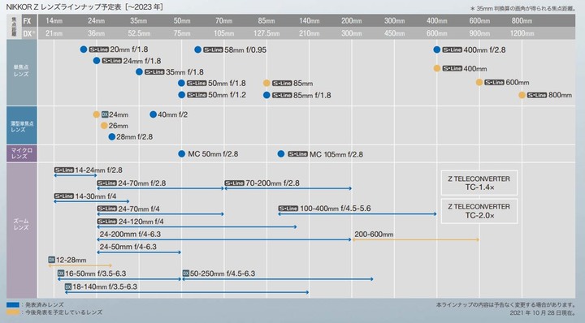Click the DX badge beside 12-28mm
This screenshot has width=585, height=323.
coord(51,260)
